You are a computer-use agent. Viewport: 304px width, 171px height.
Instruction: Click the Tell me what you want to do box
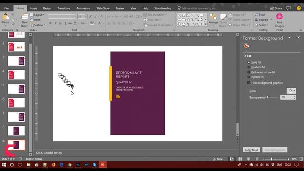[x=199, y=8]
